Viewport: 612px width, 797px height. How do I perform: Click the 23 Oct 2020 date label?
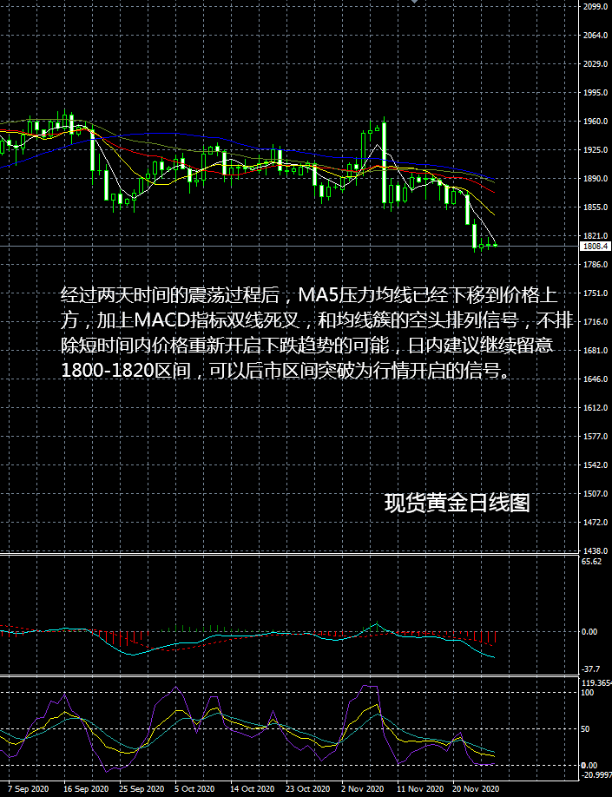point(309,789)
